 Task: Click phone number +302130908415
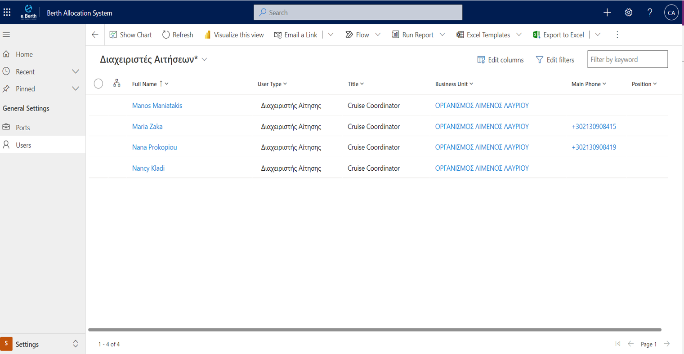594,127
